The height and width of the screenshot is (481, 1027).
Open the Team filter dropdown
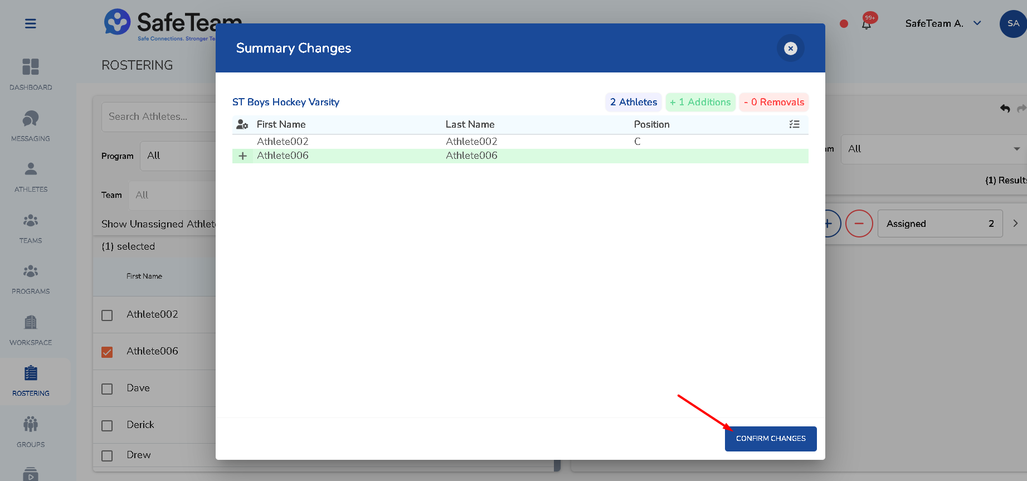coord(173,196)
